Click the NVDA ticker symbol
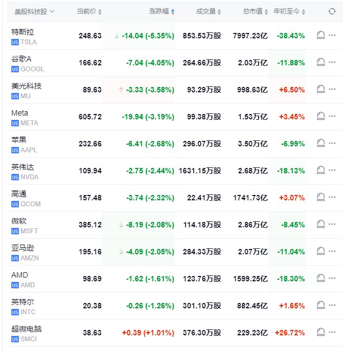The height and width of the screenshot is (351, 343). tap(30, 177)
